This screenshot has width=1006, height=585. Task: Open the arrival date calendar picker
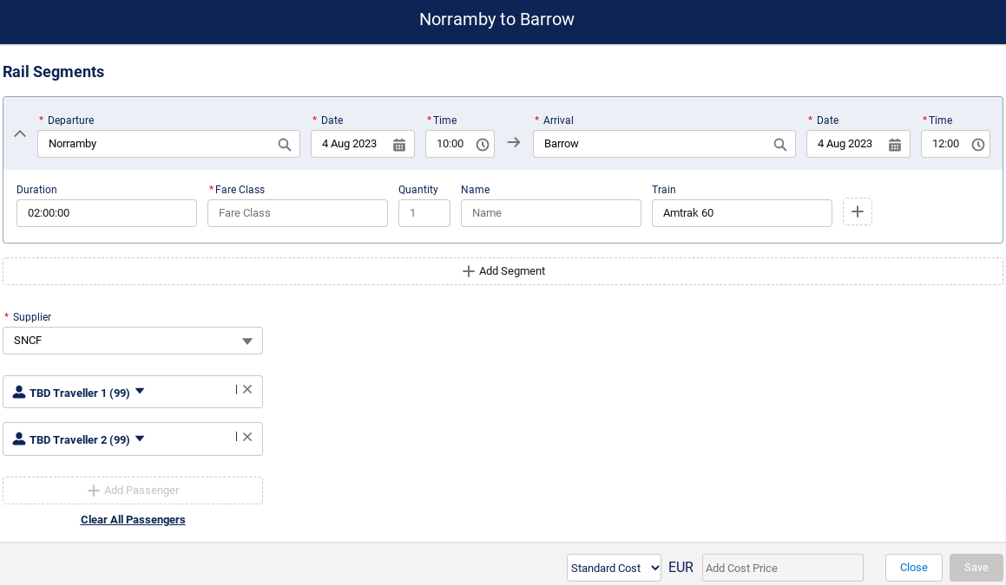895,145
